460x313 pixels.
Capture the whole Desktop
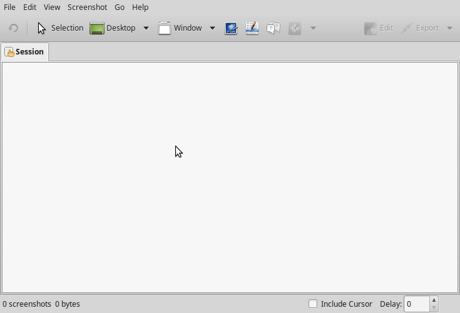click(x=113, y=28)
